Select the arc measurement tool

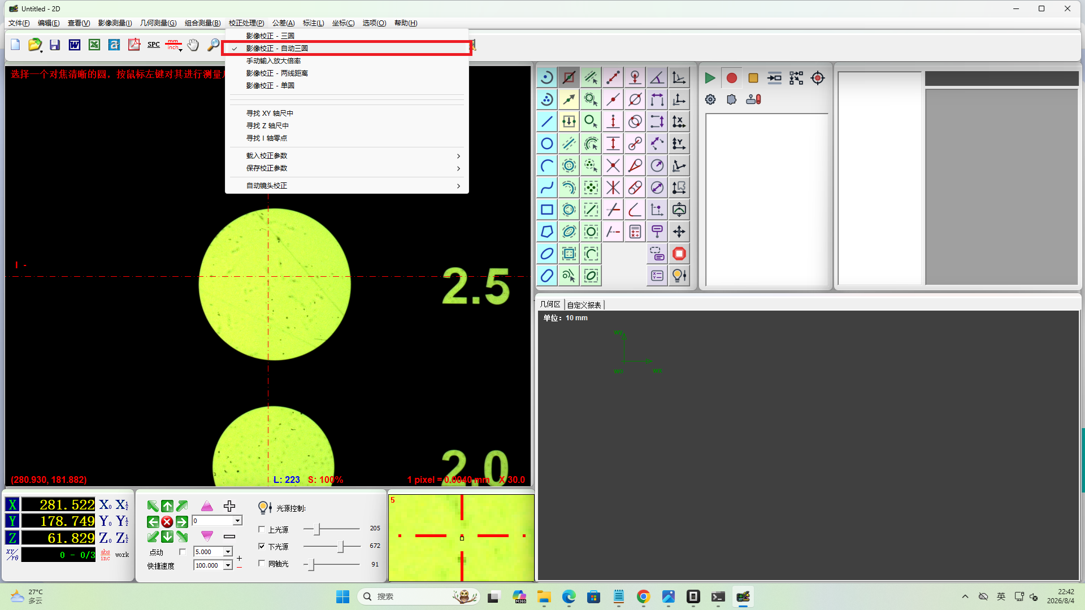pyautogui.click(x=546, y=165)
